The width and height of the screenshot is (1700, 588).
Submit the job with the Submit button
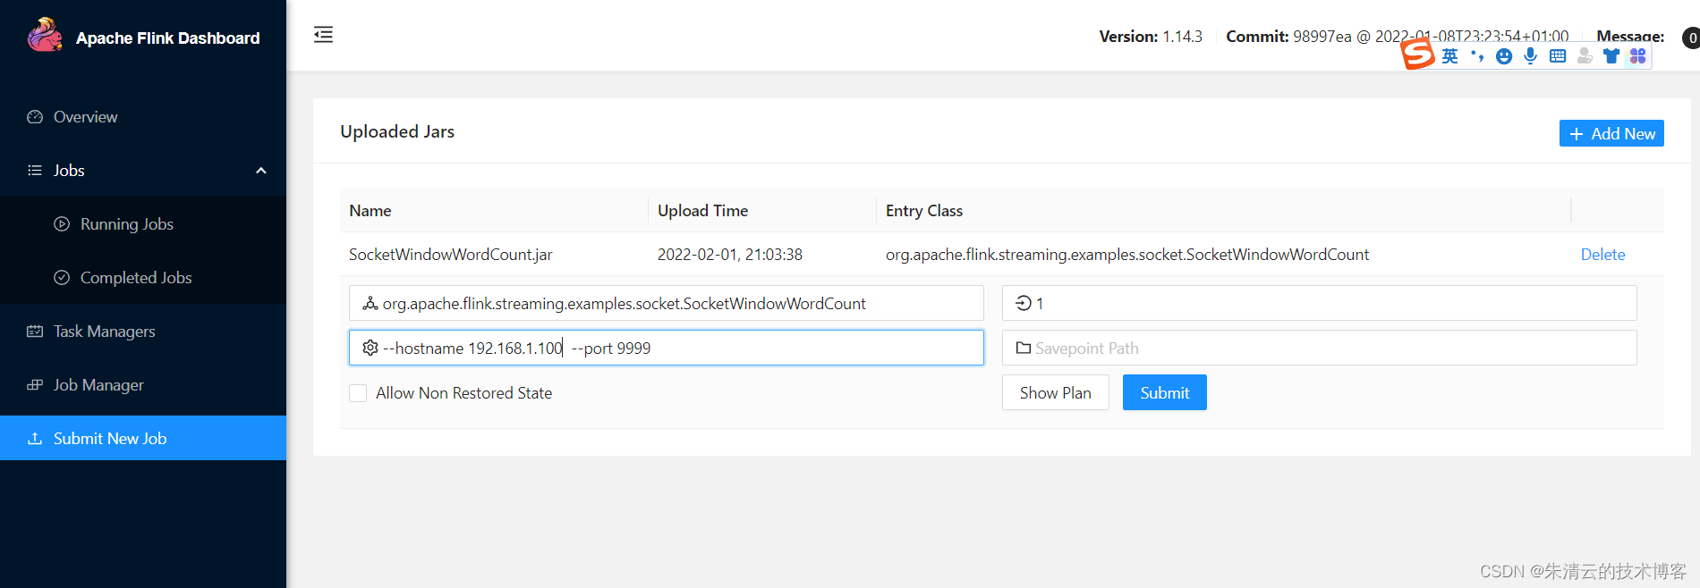click(1165, 392)
